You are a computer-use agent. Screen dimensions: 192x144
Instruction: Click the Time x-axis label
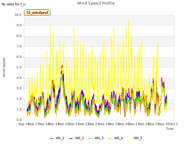pos(170,129)
